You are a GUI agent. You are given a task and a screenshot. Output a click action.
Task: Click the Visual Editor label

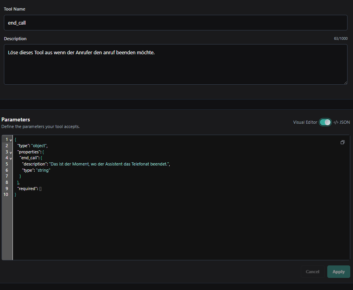tap(305, 122)
